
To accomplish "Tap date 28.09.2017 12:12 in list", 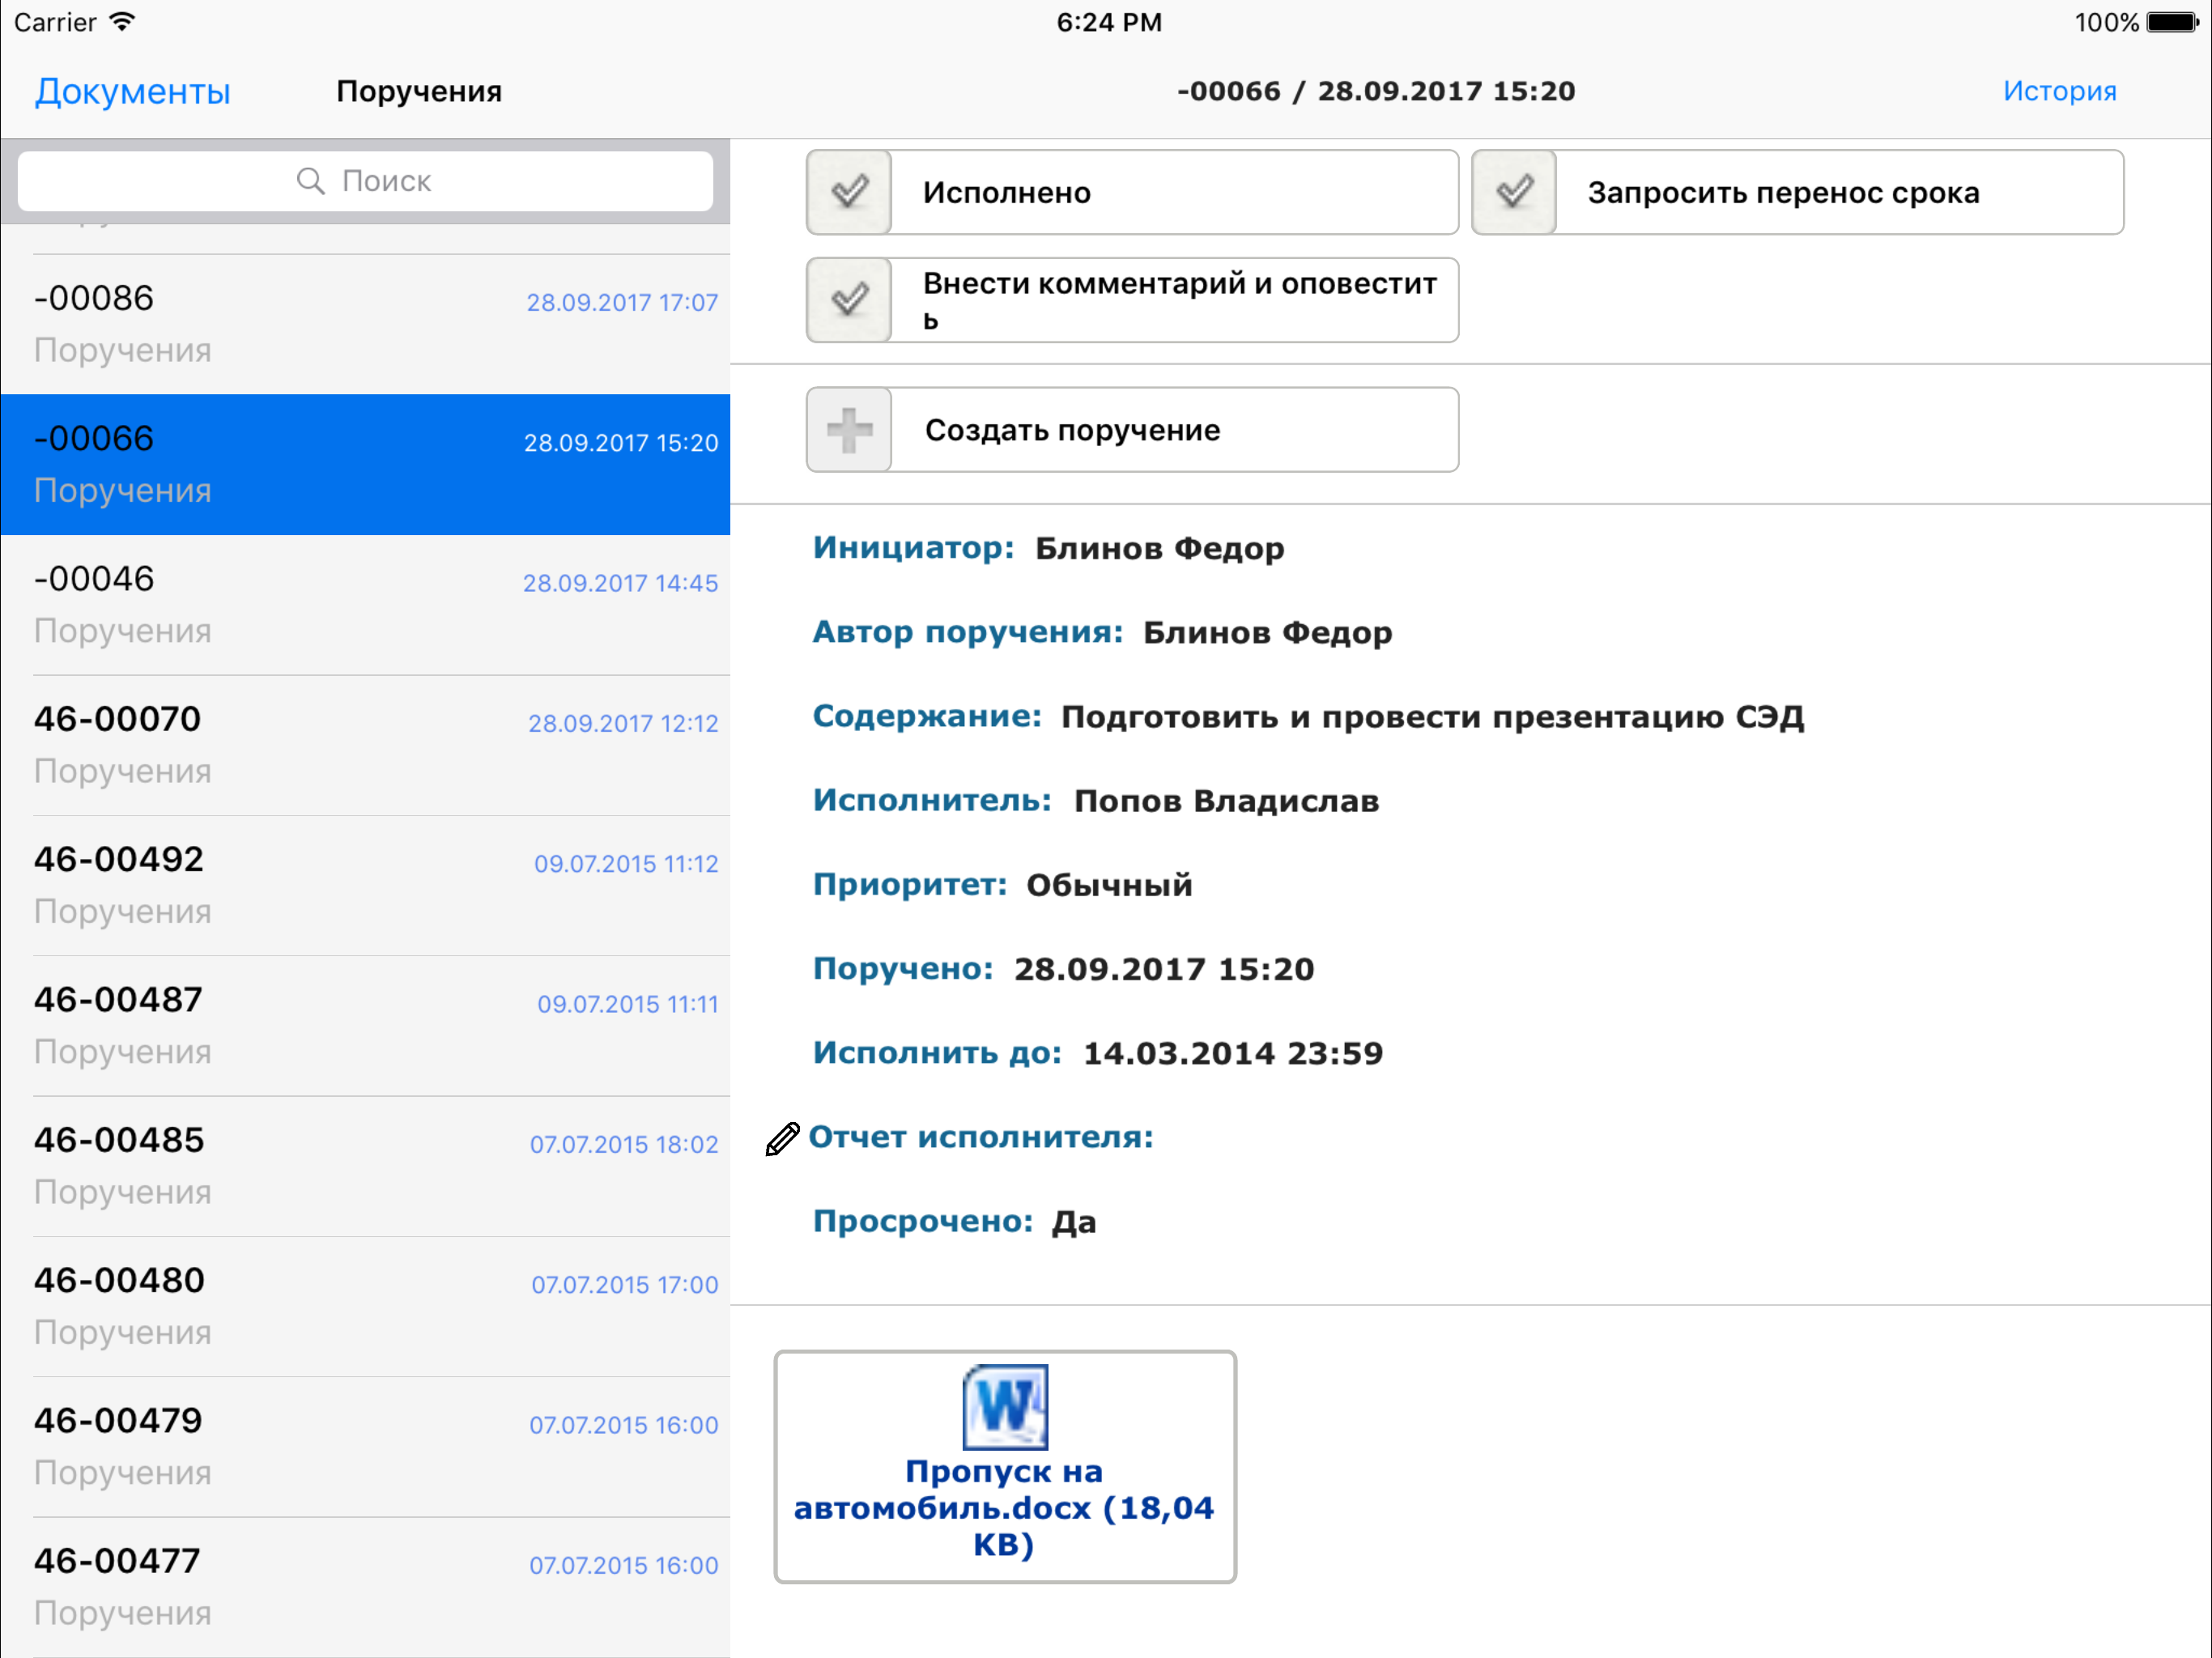I will (x=623, y=723).
